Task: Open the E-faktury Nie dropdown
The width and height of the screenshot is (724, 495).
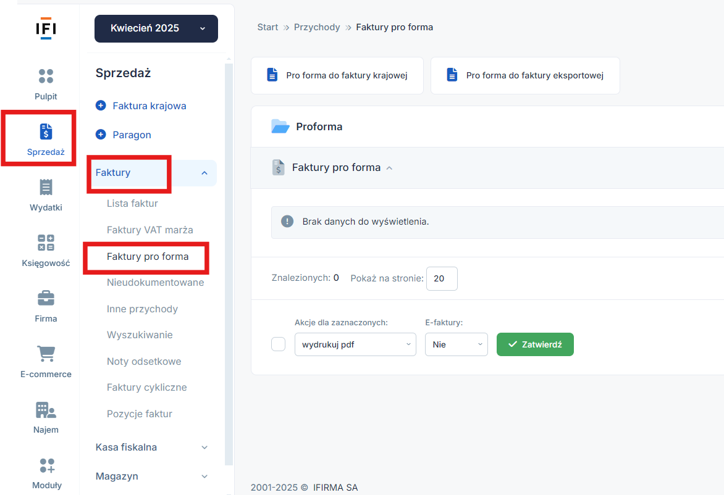Action: click(456, 344)
